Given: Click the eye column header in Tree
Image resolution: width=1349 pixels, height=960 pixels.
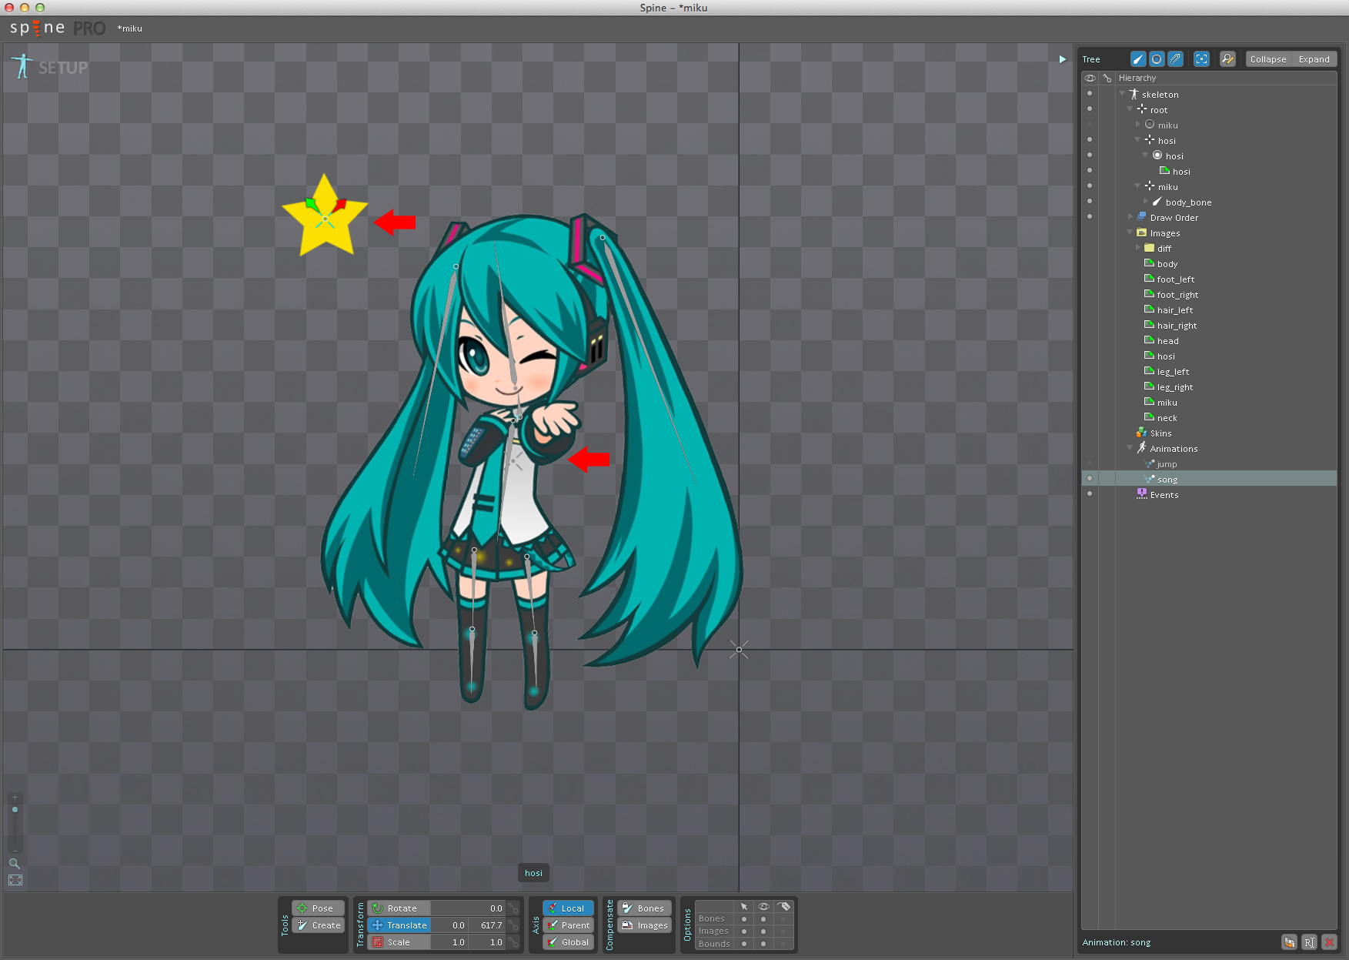Looking at the screenshot, I should pos(1090,78).
